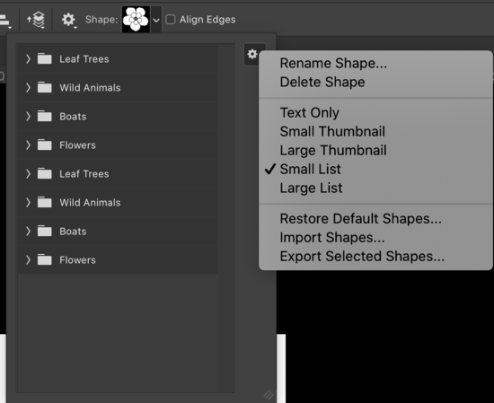Click the Boats folder icon at the top
The height and width of the screenshot is (403, 494).
44,116
